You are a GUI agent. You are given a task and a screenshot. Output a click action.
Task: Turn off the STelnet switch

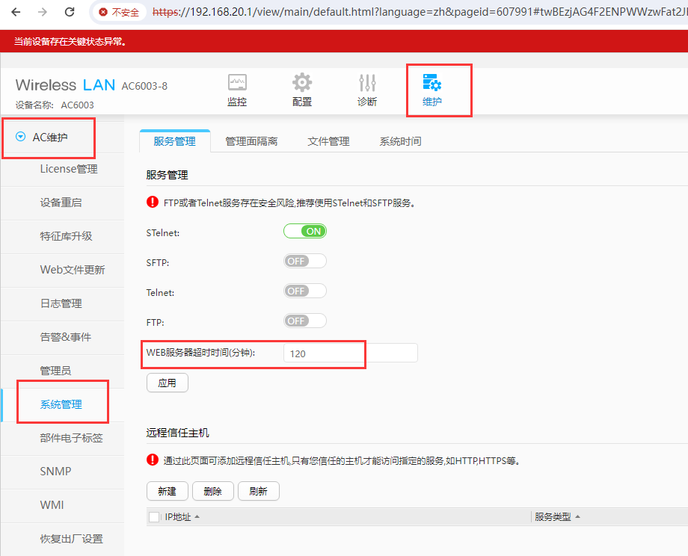pyautogui.click(x=305, y=231)
